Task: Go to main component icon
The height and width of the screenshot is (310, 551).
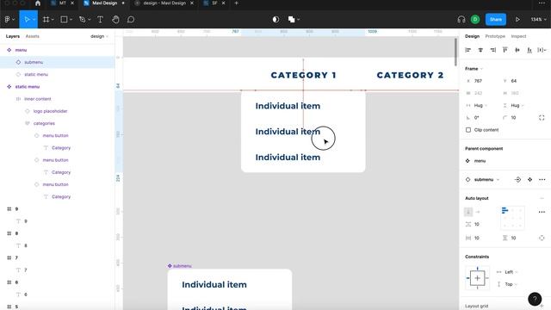Action: pos(517,180)
